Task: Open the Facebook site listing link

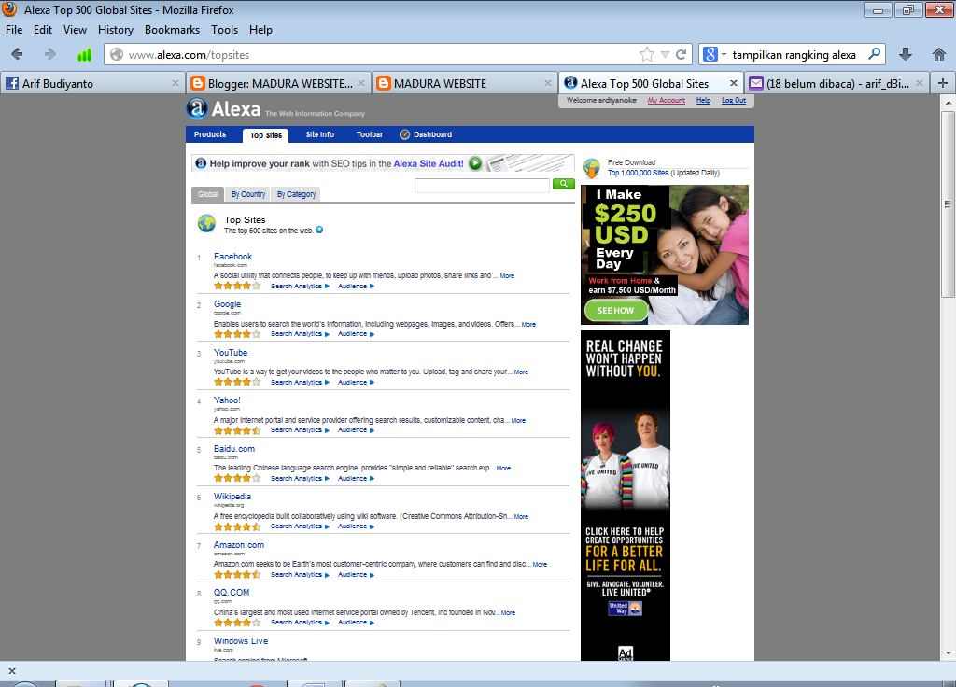Action: pyautogui.click(x=232, y=257)
